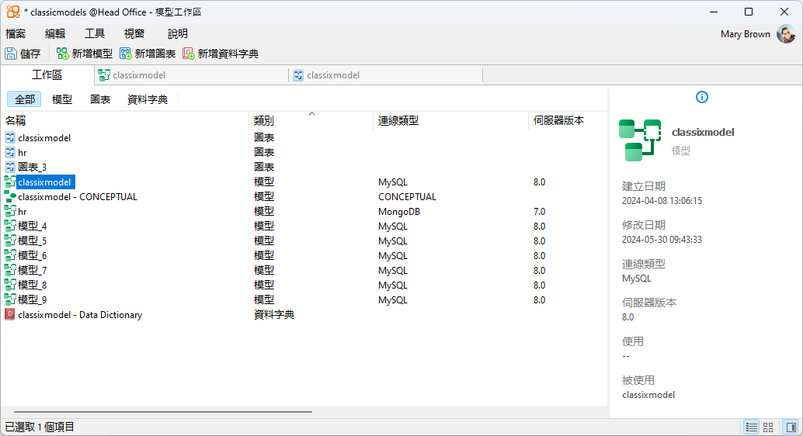The width and height of the screenshot is (803, 436).
Task: Switch to the classixmodel diagram tab
Action: pyautogui.click(x=386, y=75)
